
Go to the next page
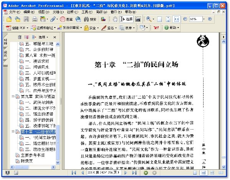click(x=126, y=173)
